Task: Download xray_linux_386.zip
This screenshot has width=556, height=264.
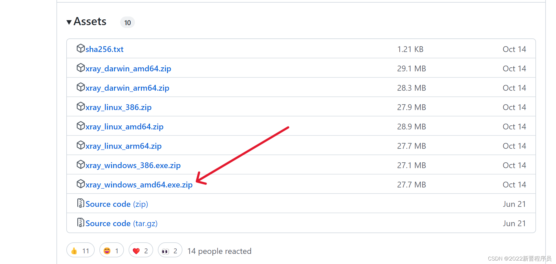Action: [x=118, y=107]
